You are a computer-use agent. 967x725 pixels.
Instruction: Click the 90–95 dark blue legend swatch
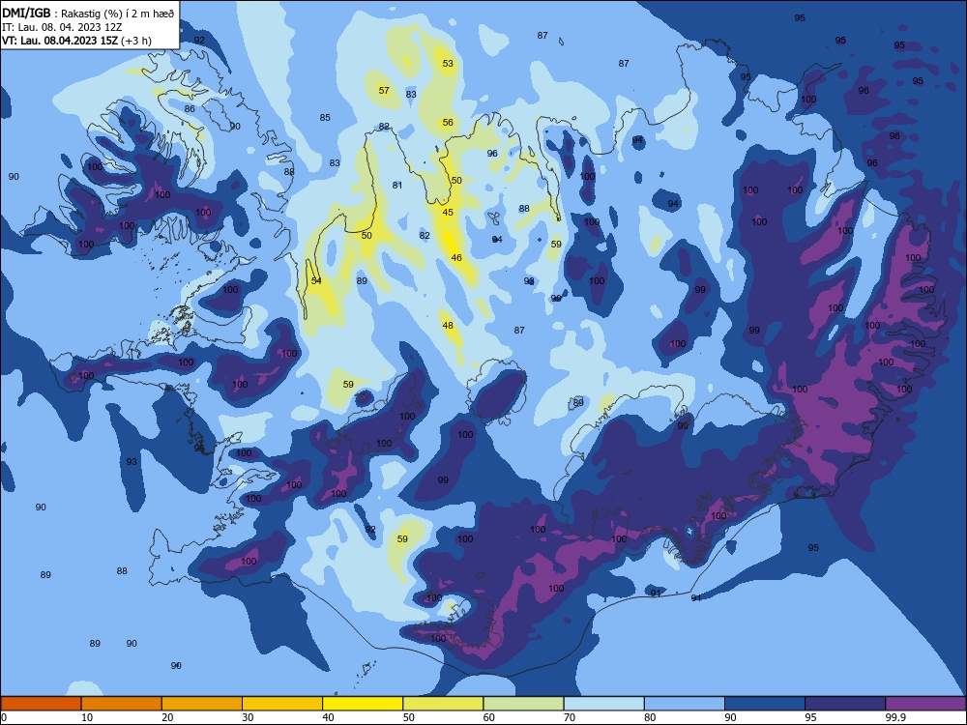pos(765,704)
